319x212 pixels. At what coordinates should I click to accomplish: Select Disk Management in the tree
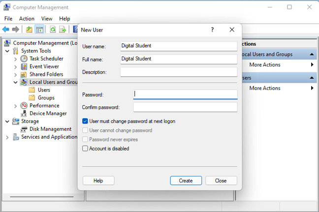click(50, 129)
